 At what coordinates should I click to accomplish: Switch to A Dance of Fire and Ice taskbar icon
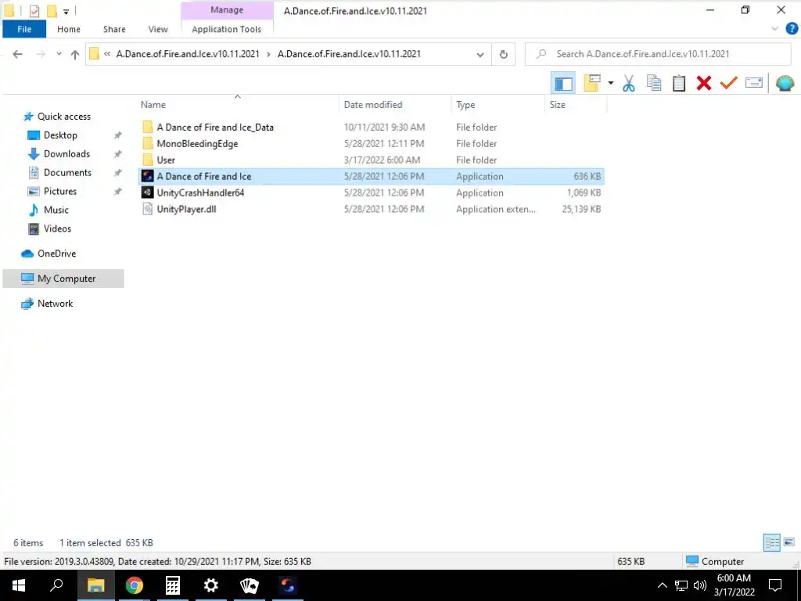(288, 585)
